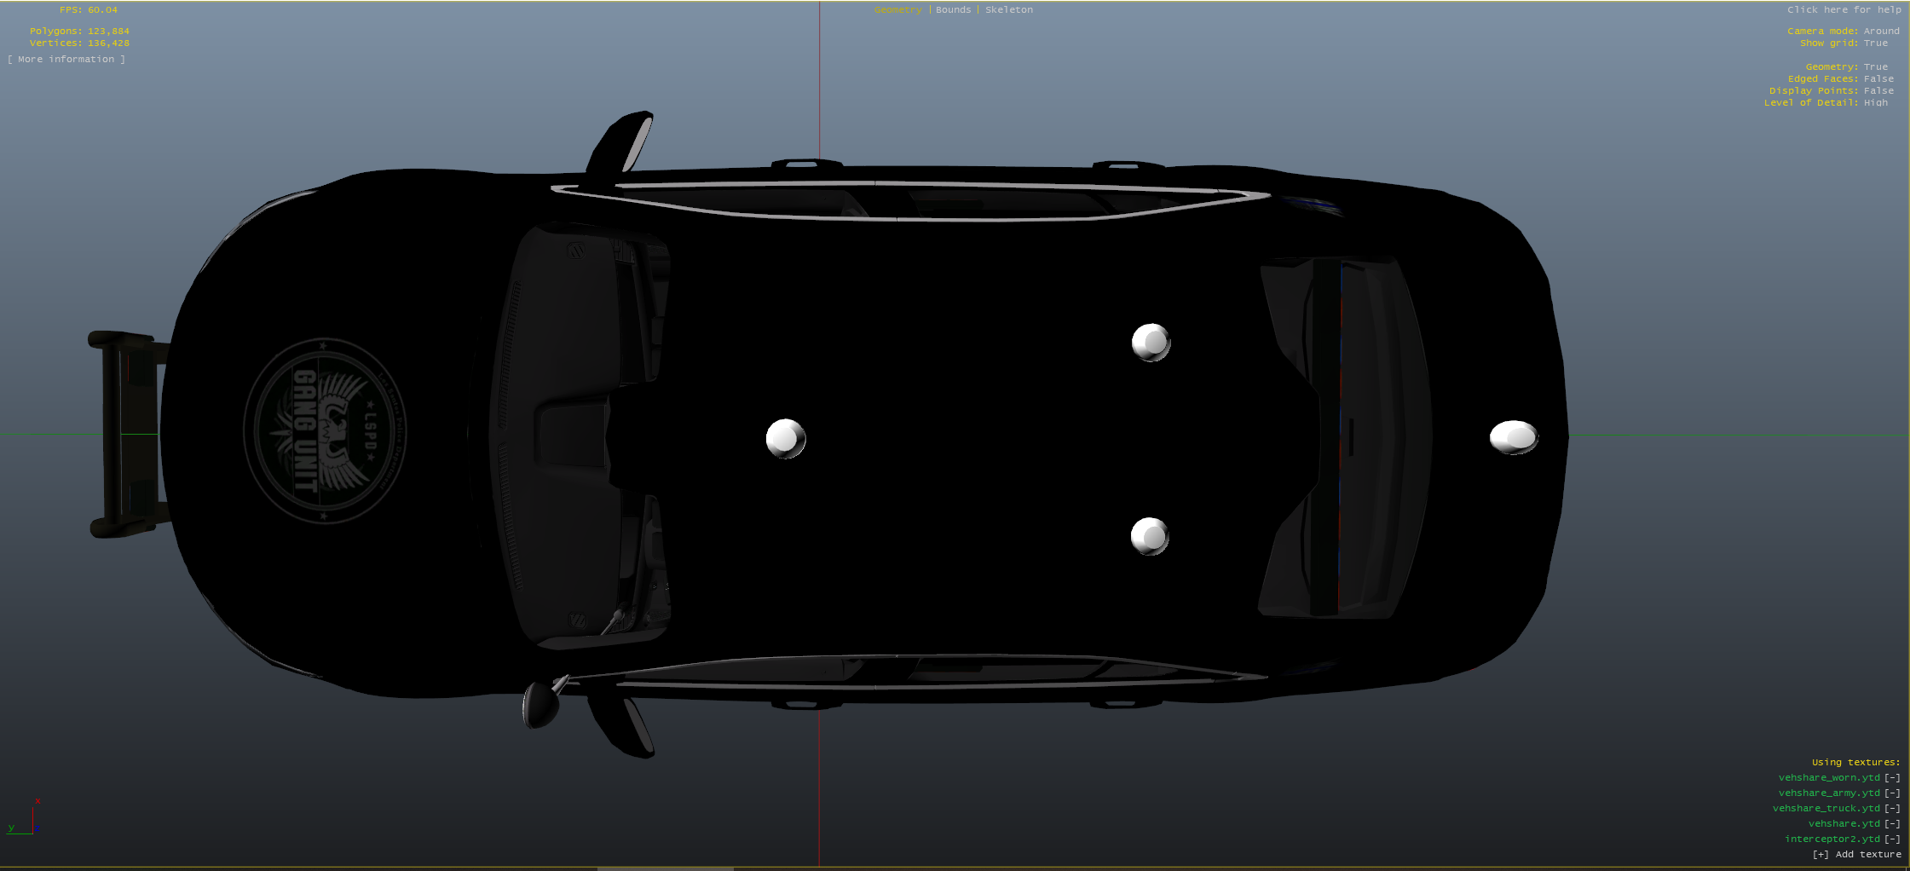Change Camera mode from Around
This screenshot has height=871, width=1910.
point(1881,31)
